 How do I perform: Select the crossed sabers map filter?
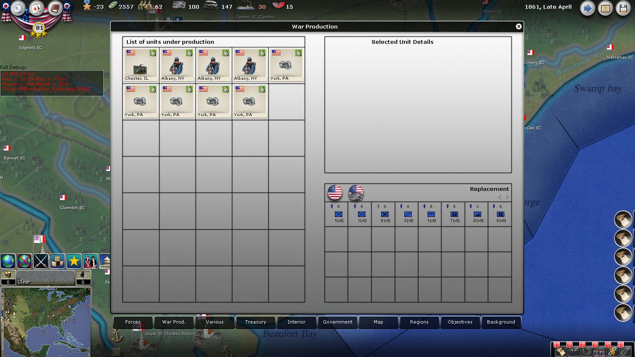[41, 261]
